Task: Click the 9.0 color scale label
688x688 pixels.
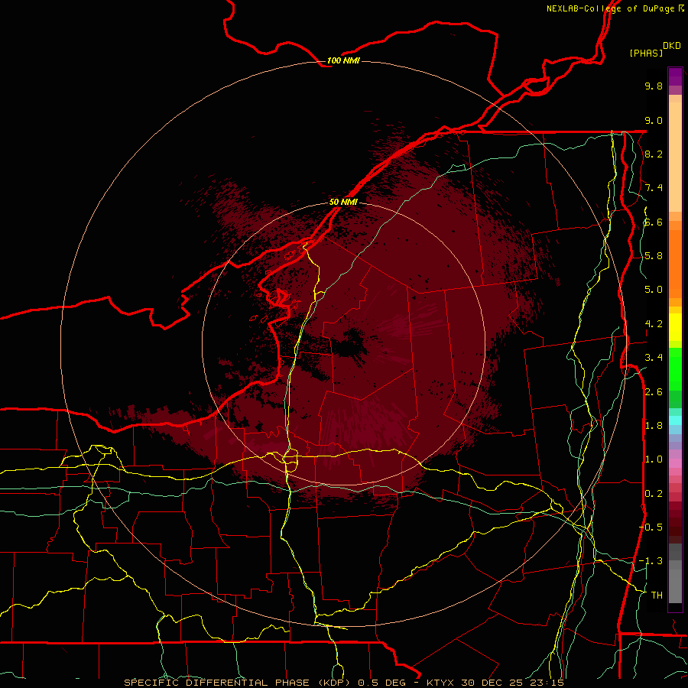Action: click(654, 120)
